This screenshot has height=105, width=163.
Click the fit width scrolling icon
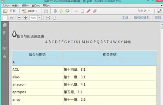(48, 18)
